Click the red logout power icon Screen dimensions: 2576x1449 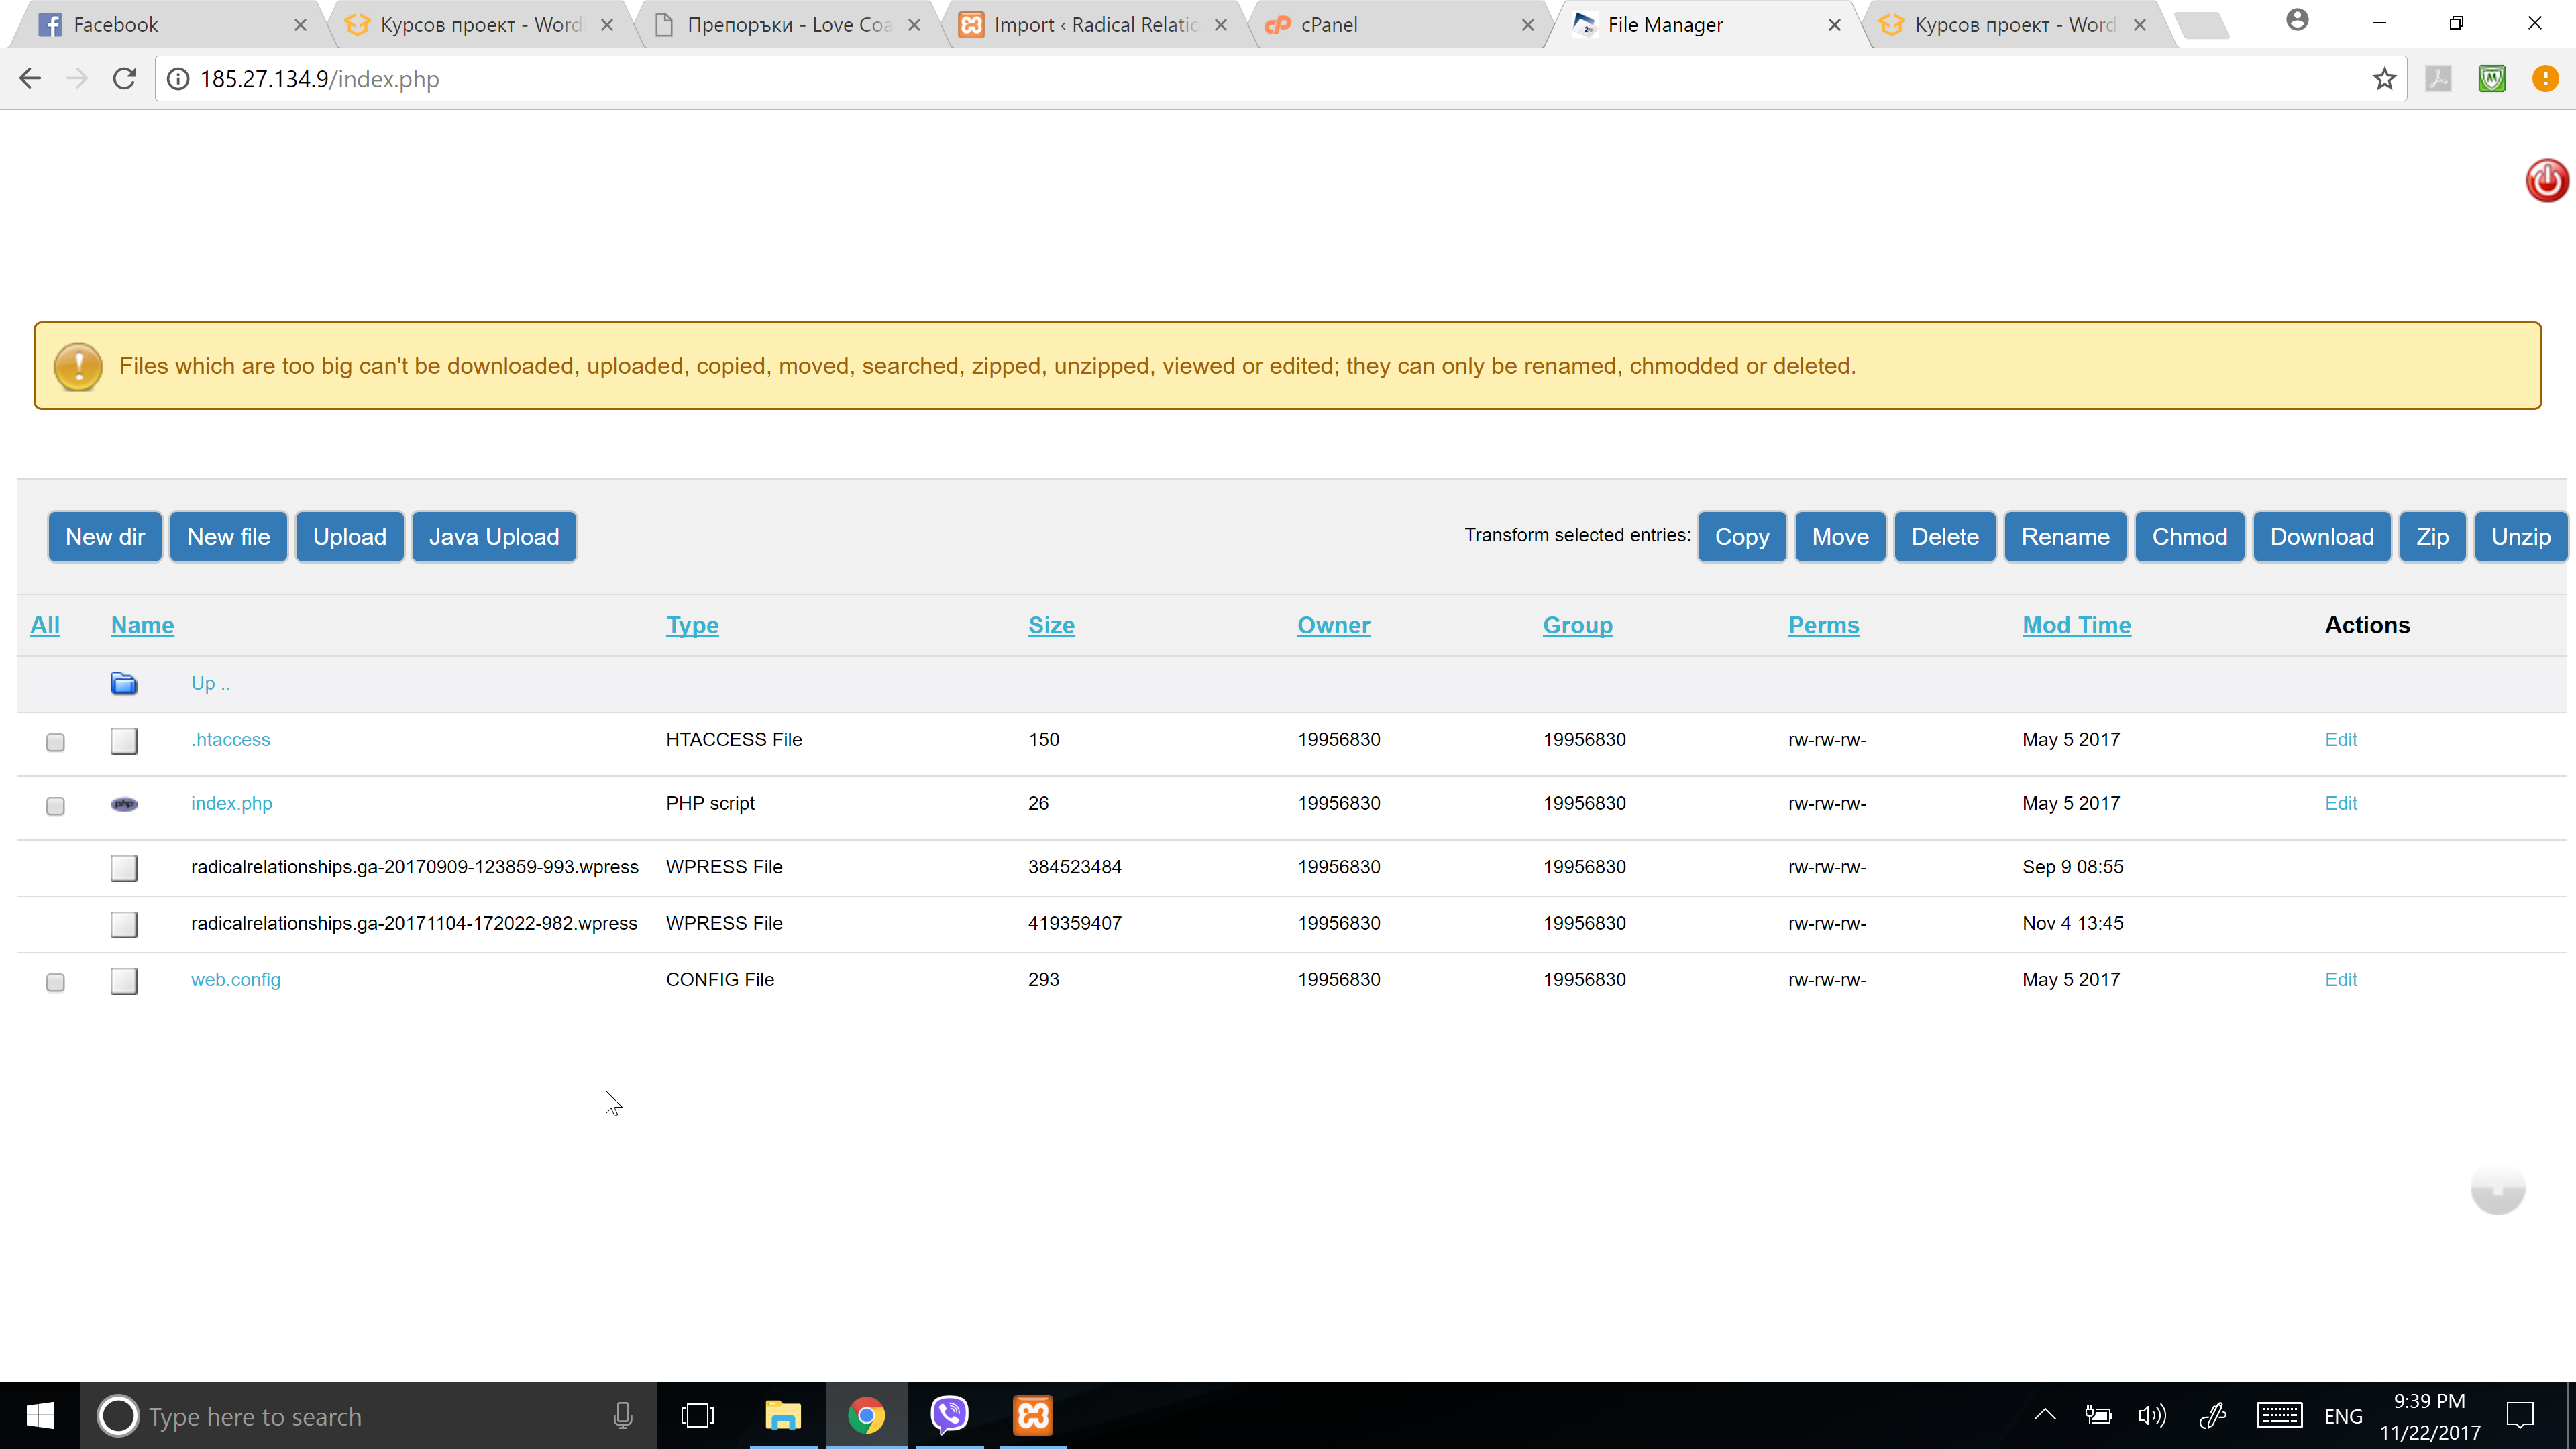pyautogui.click(x=2546, y=181)
